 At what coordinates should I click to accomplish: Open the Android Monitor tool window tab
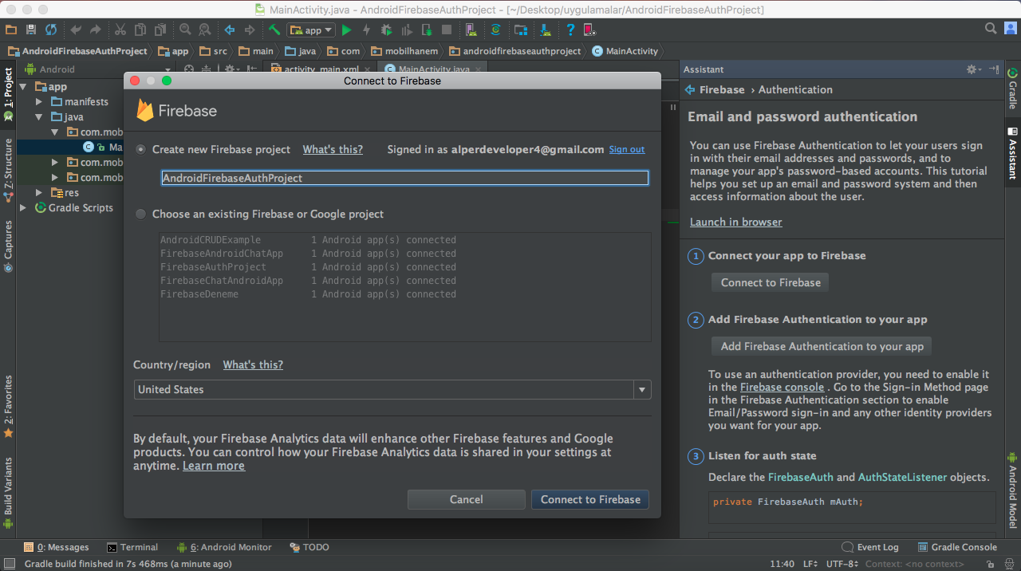click(224, 547)
